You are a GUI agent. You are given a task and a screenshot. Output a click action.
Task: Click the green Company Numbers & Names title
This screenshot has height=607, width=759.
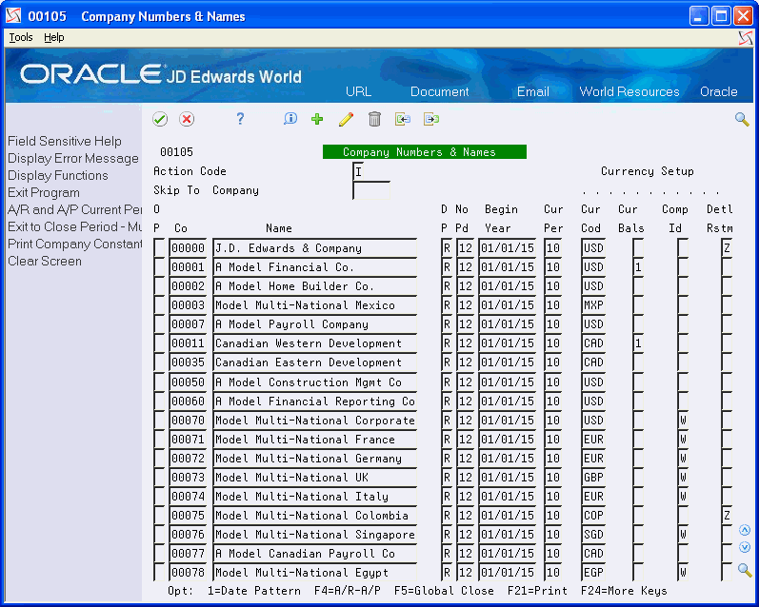point(425,152)
